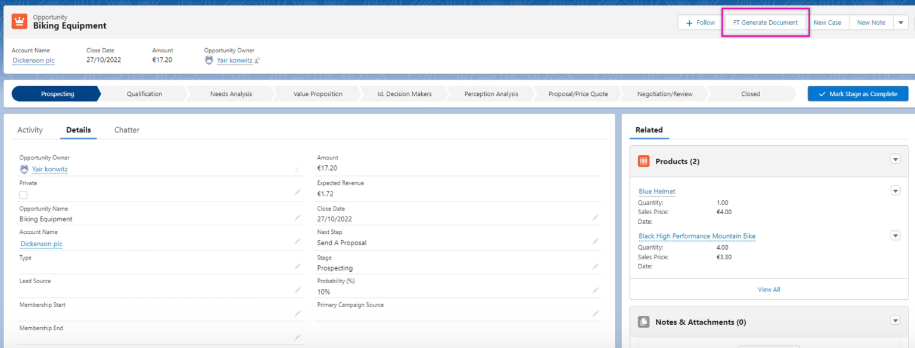
Task: Open the dropdown next to New Note
Action: pos(900,22)
